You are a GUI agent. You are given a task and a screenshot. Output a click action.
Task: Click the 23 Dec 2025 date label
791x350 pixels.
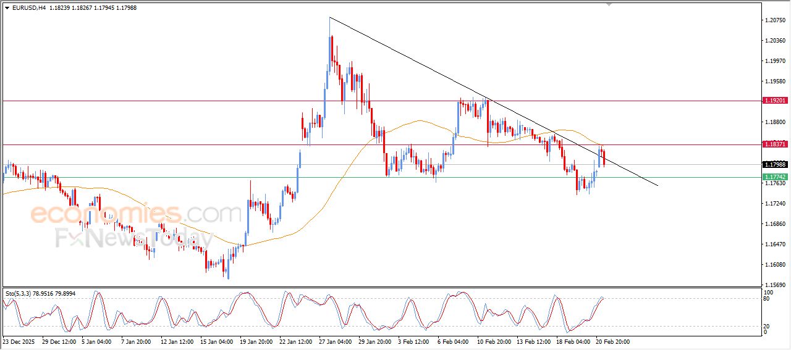pyautogui.click(x=19, y=341)
